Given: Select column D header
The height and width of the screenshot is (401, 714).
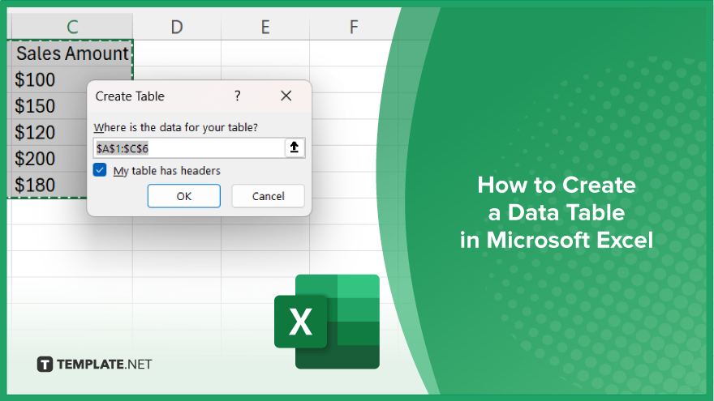Looking at the screenshot, I should [177, 27].
